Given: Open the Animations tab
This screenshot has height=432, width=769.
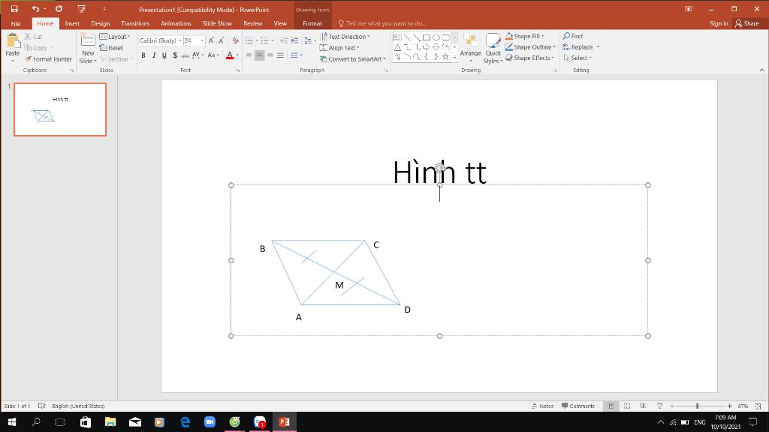Looking at the screenshot, I should pos(176,23).
